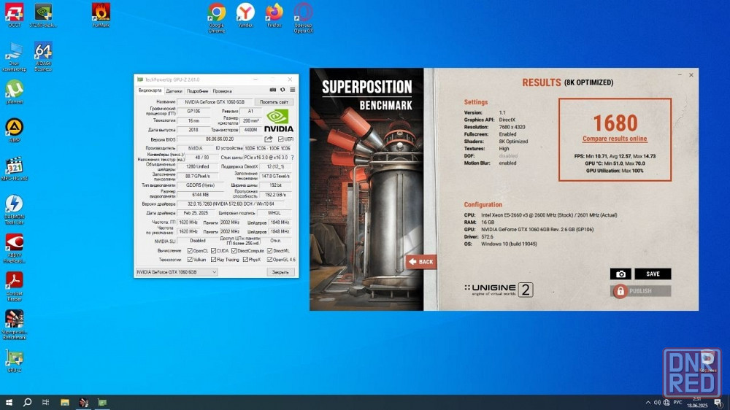
Task: Open the Yandex browser shortcut
Action: [x=245, y=15]
